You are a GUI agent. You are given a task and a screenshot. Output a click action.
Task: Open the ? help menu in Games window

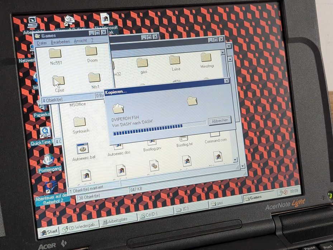(x=92, y=40)
